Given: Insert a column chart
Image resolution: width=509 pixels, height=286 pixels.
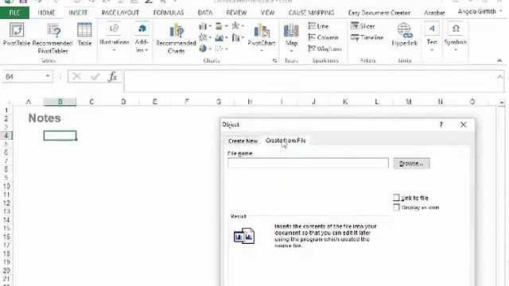Looking at the screenshot, I should coord(204,26).
